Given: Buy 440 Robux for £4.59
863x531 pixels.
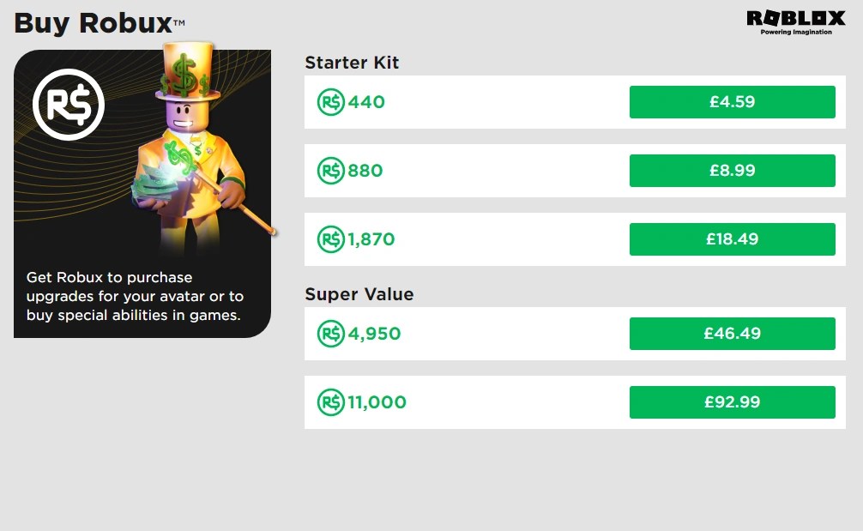Looking at the screenshot, I should pyautogui.click(x=732, y=102).
